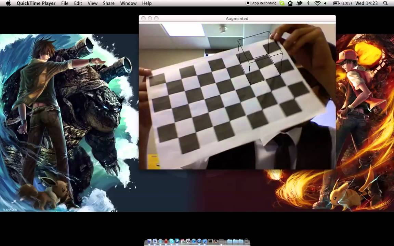This screenshot has width=394, height=246.
Task: Open the Share menu
Action: coord(108,3)
